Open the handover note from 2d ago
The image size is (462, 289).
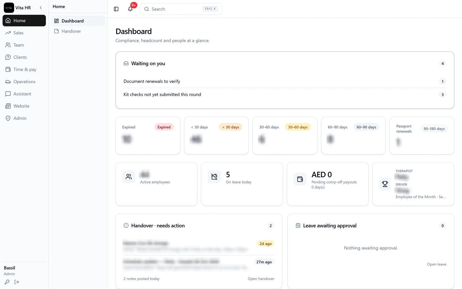[199, 246]
